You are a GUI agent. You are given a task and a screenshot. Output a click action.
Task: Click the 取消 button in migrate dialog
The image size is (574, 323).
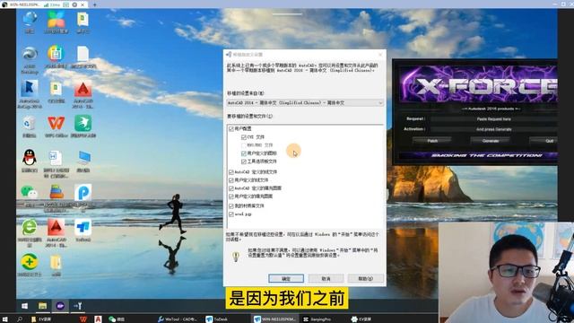point(326,279)
